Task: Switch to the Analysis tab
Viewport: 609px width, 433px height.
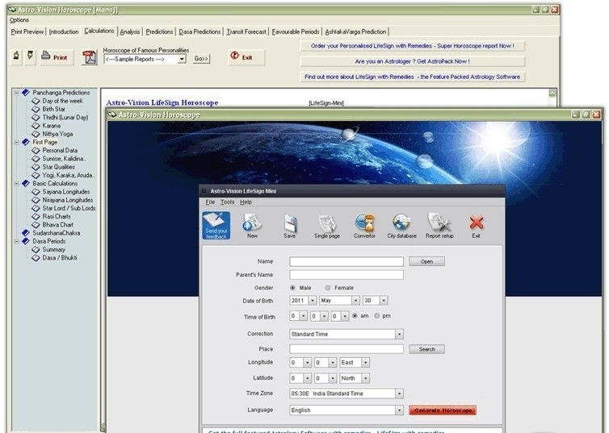Action: [130, 31]
